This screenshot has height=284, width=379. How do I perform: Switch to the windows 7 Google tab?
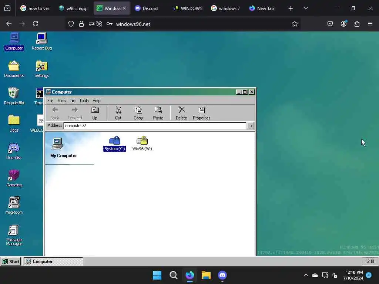225,9
